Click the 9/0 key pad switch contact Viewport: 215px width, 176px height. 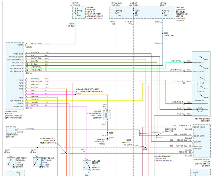click(x=202, y=100)
